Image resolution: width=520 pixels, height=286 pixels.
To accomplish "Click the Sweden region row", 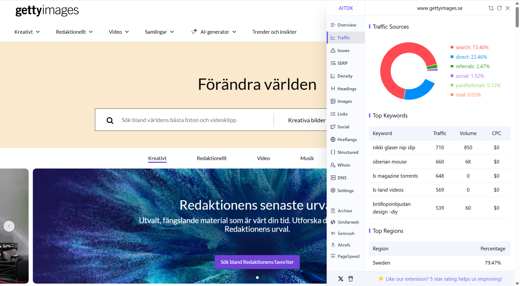I will 440,263.
